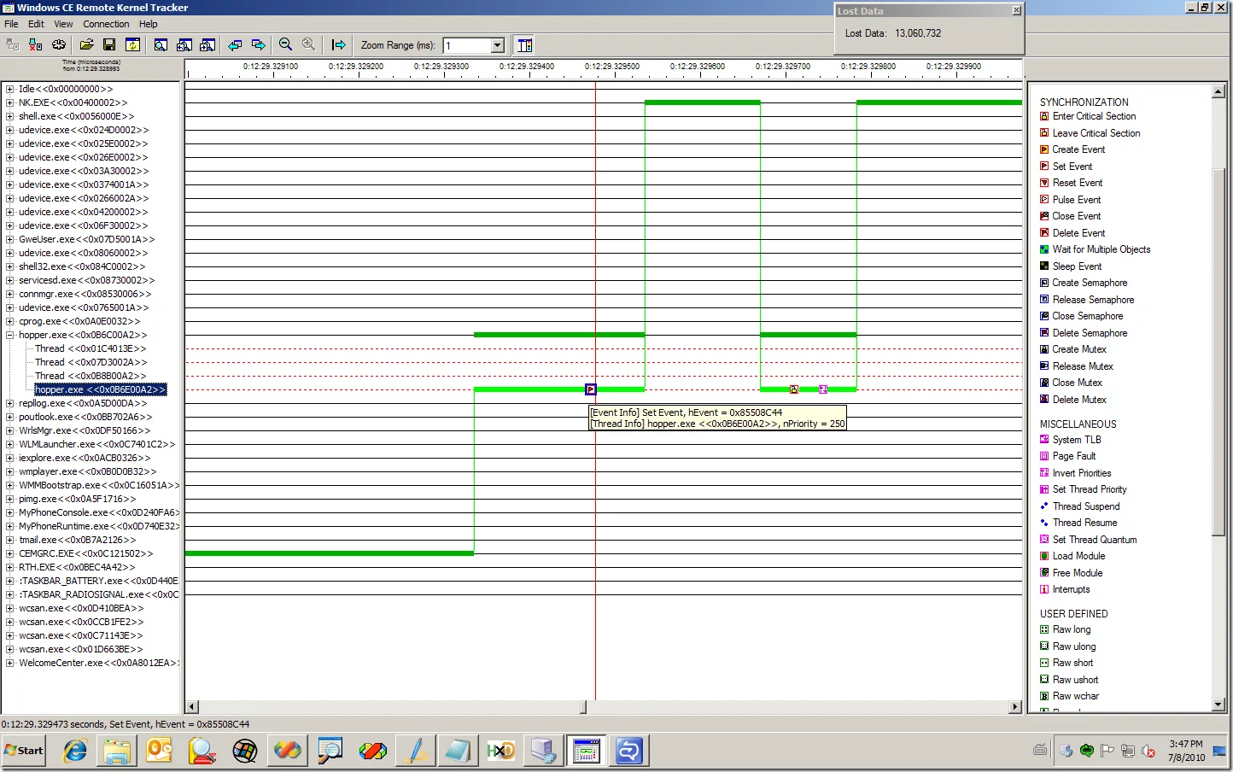Collapse the hopper.exe <<0x0B6C00A2>> process node
Viewport: 1233px width, 772px height.
(x=10, y=335)
